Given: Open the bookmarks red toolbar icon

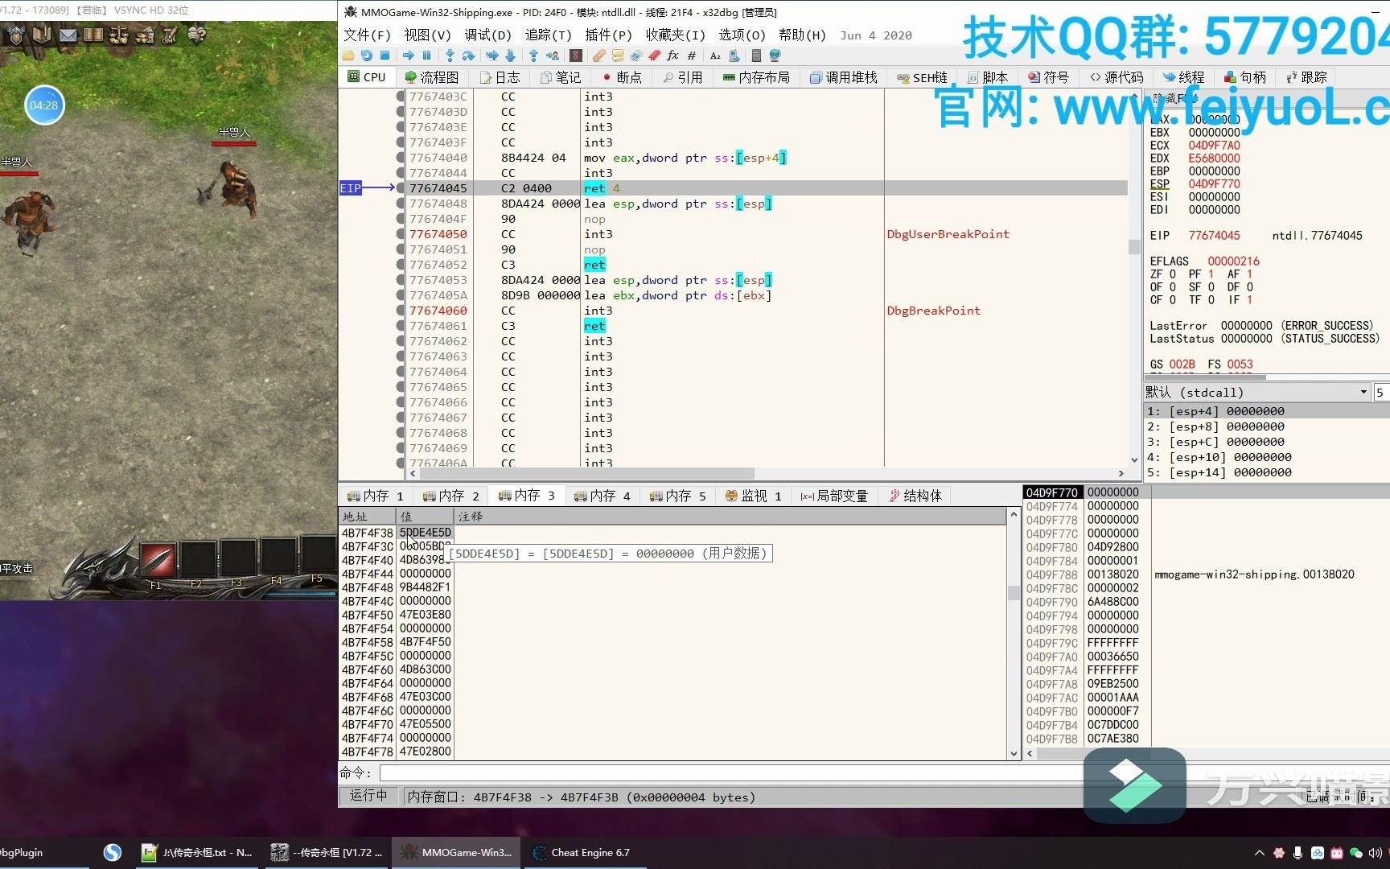Looking at the screenshot, I should (655, 56).
